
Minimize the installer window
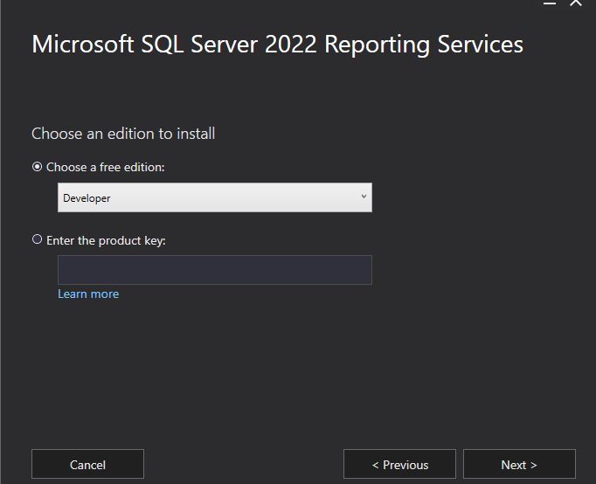coord(550,3)
